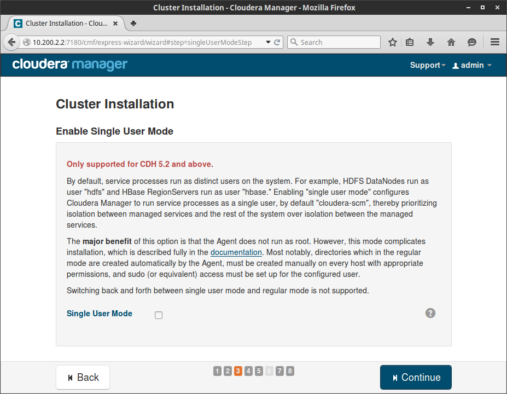Screen dimensions: 507x394
Task: Open the documentation link
Action: coord(236,252)
